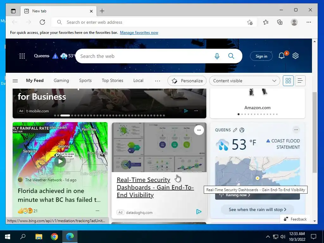Expand See when the rain will stop
The width and height of the screenshot is (324, 243).
257,209
